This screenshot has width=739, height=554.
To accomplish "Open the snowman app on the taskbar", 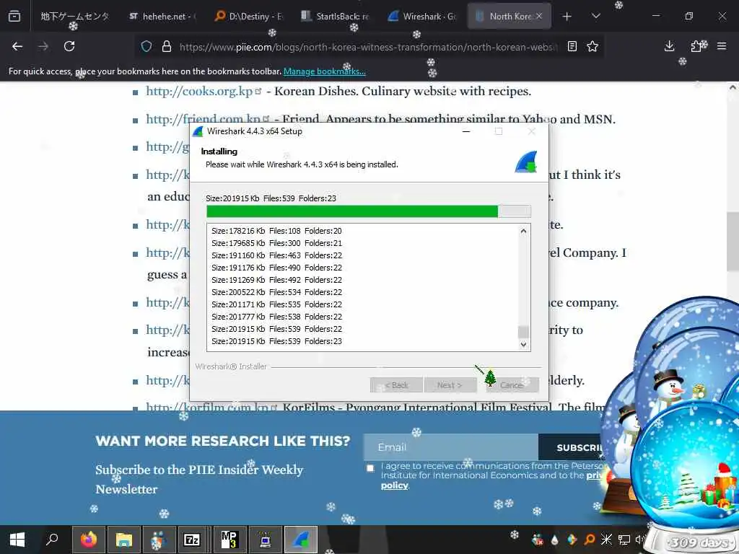I will pos(159,540).
